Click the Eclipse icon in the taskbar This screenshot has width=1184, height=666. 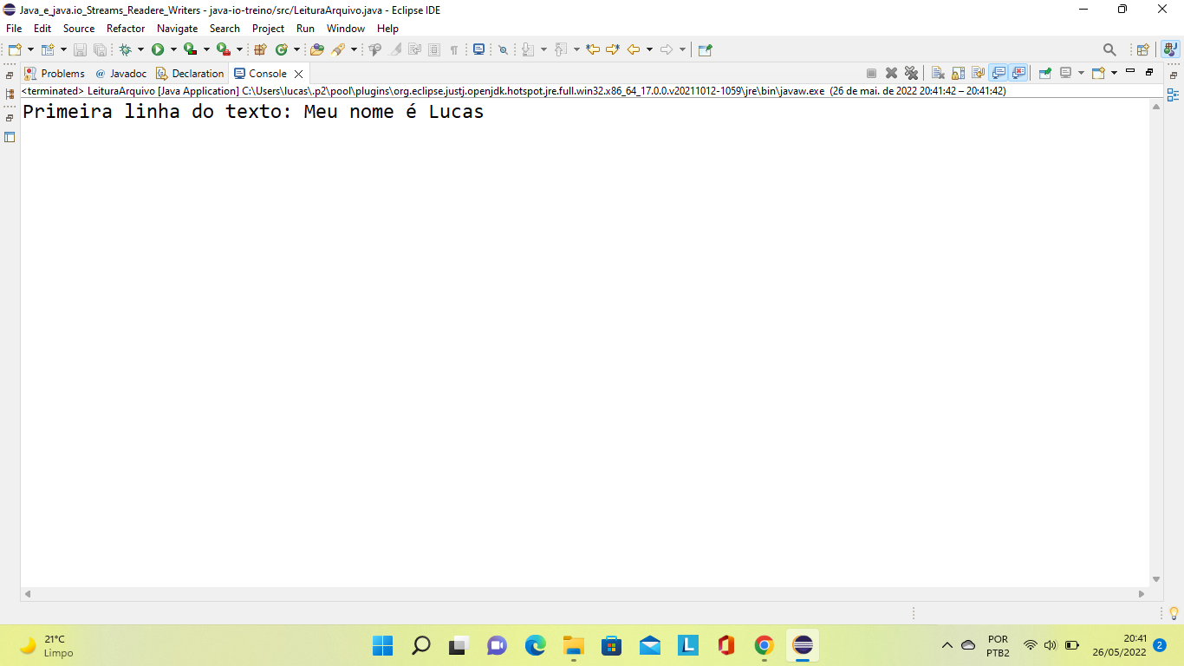(803, 645)
